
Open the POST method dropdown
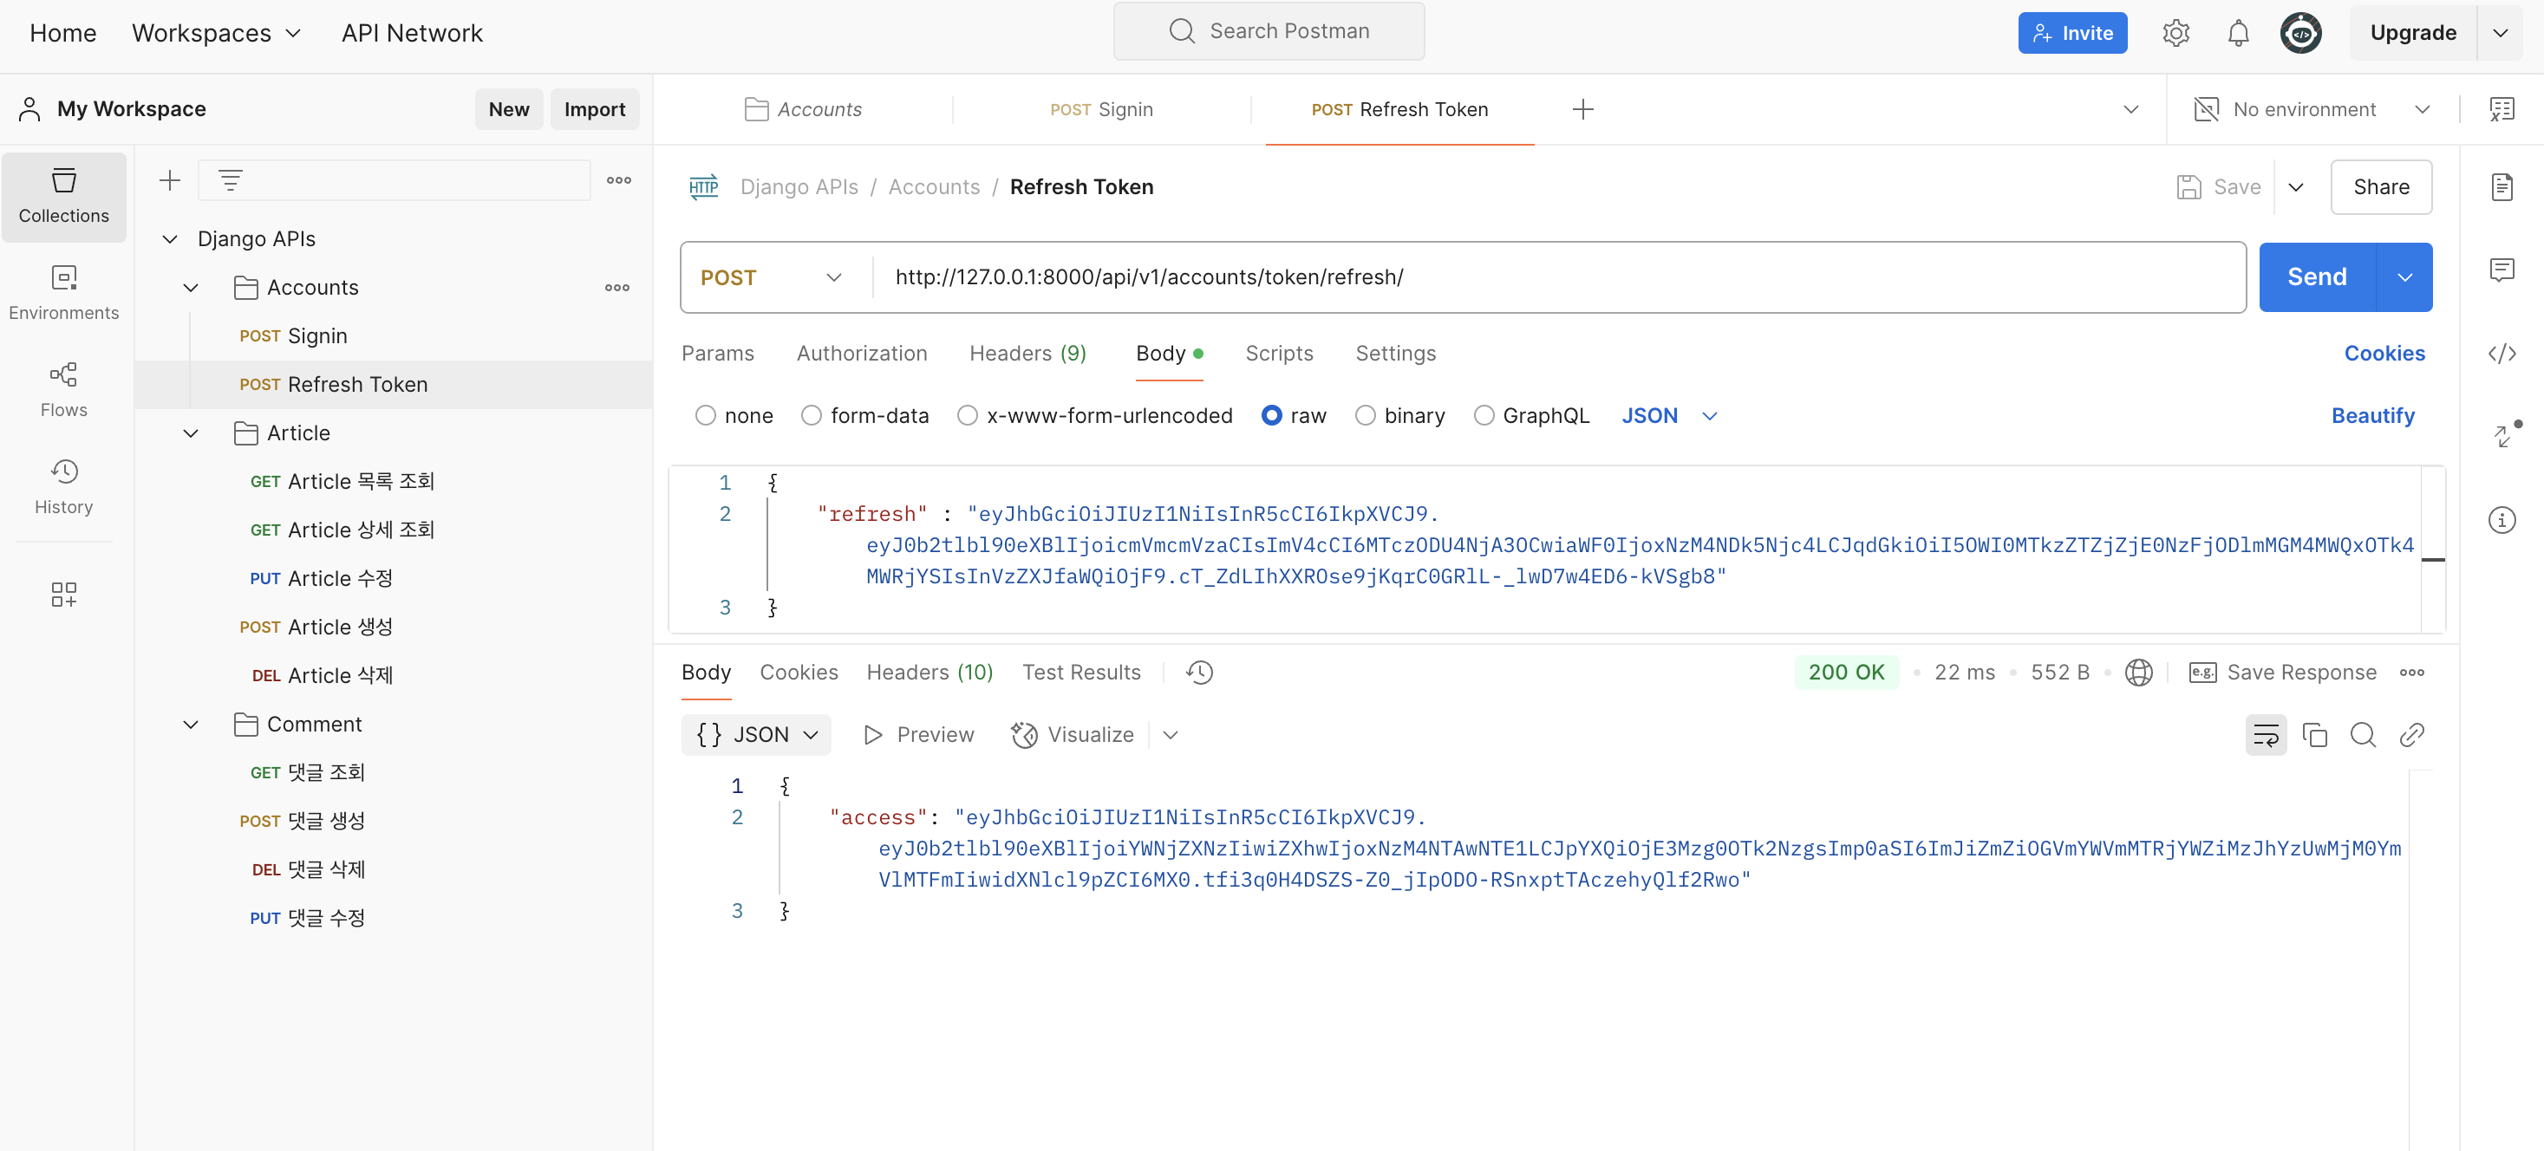click(772, 277)
